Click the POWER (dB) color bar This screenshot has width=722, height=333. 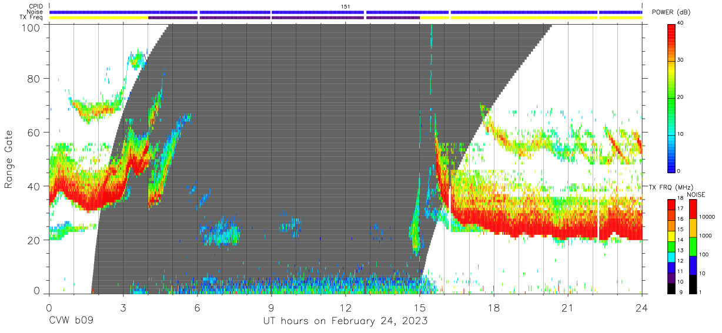[x=671, y=97]
